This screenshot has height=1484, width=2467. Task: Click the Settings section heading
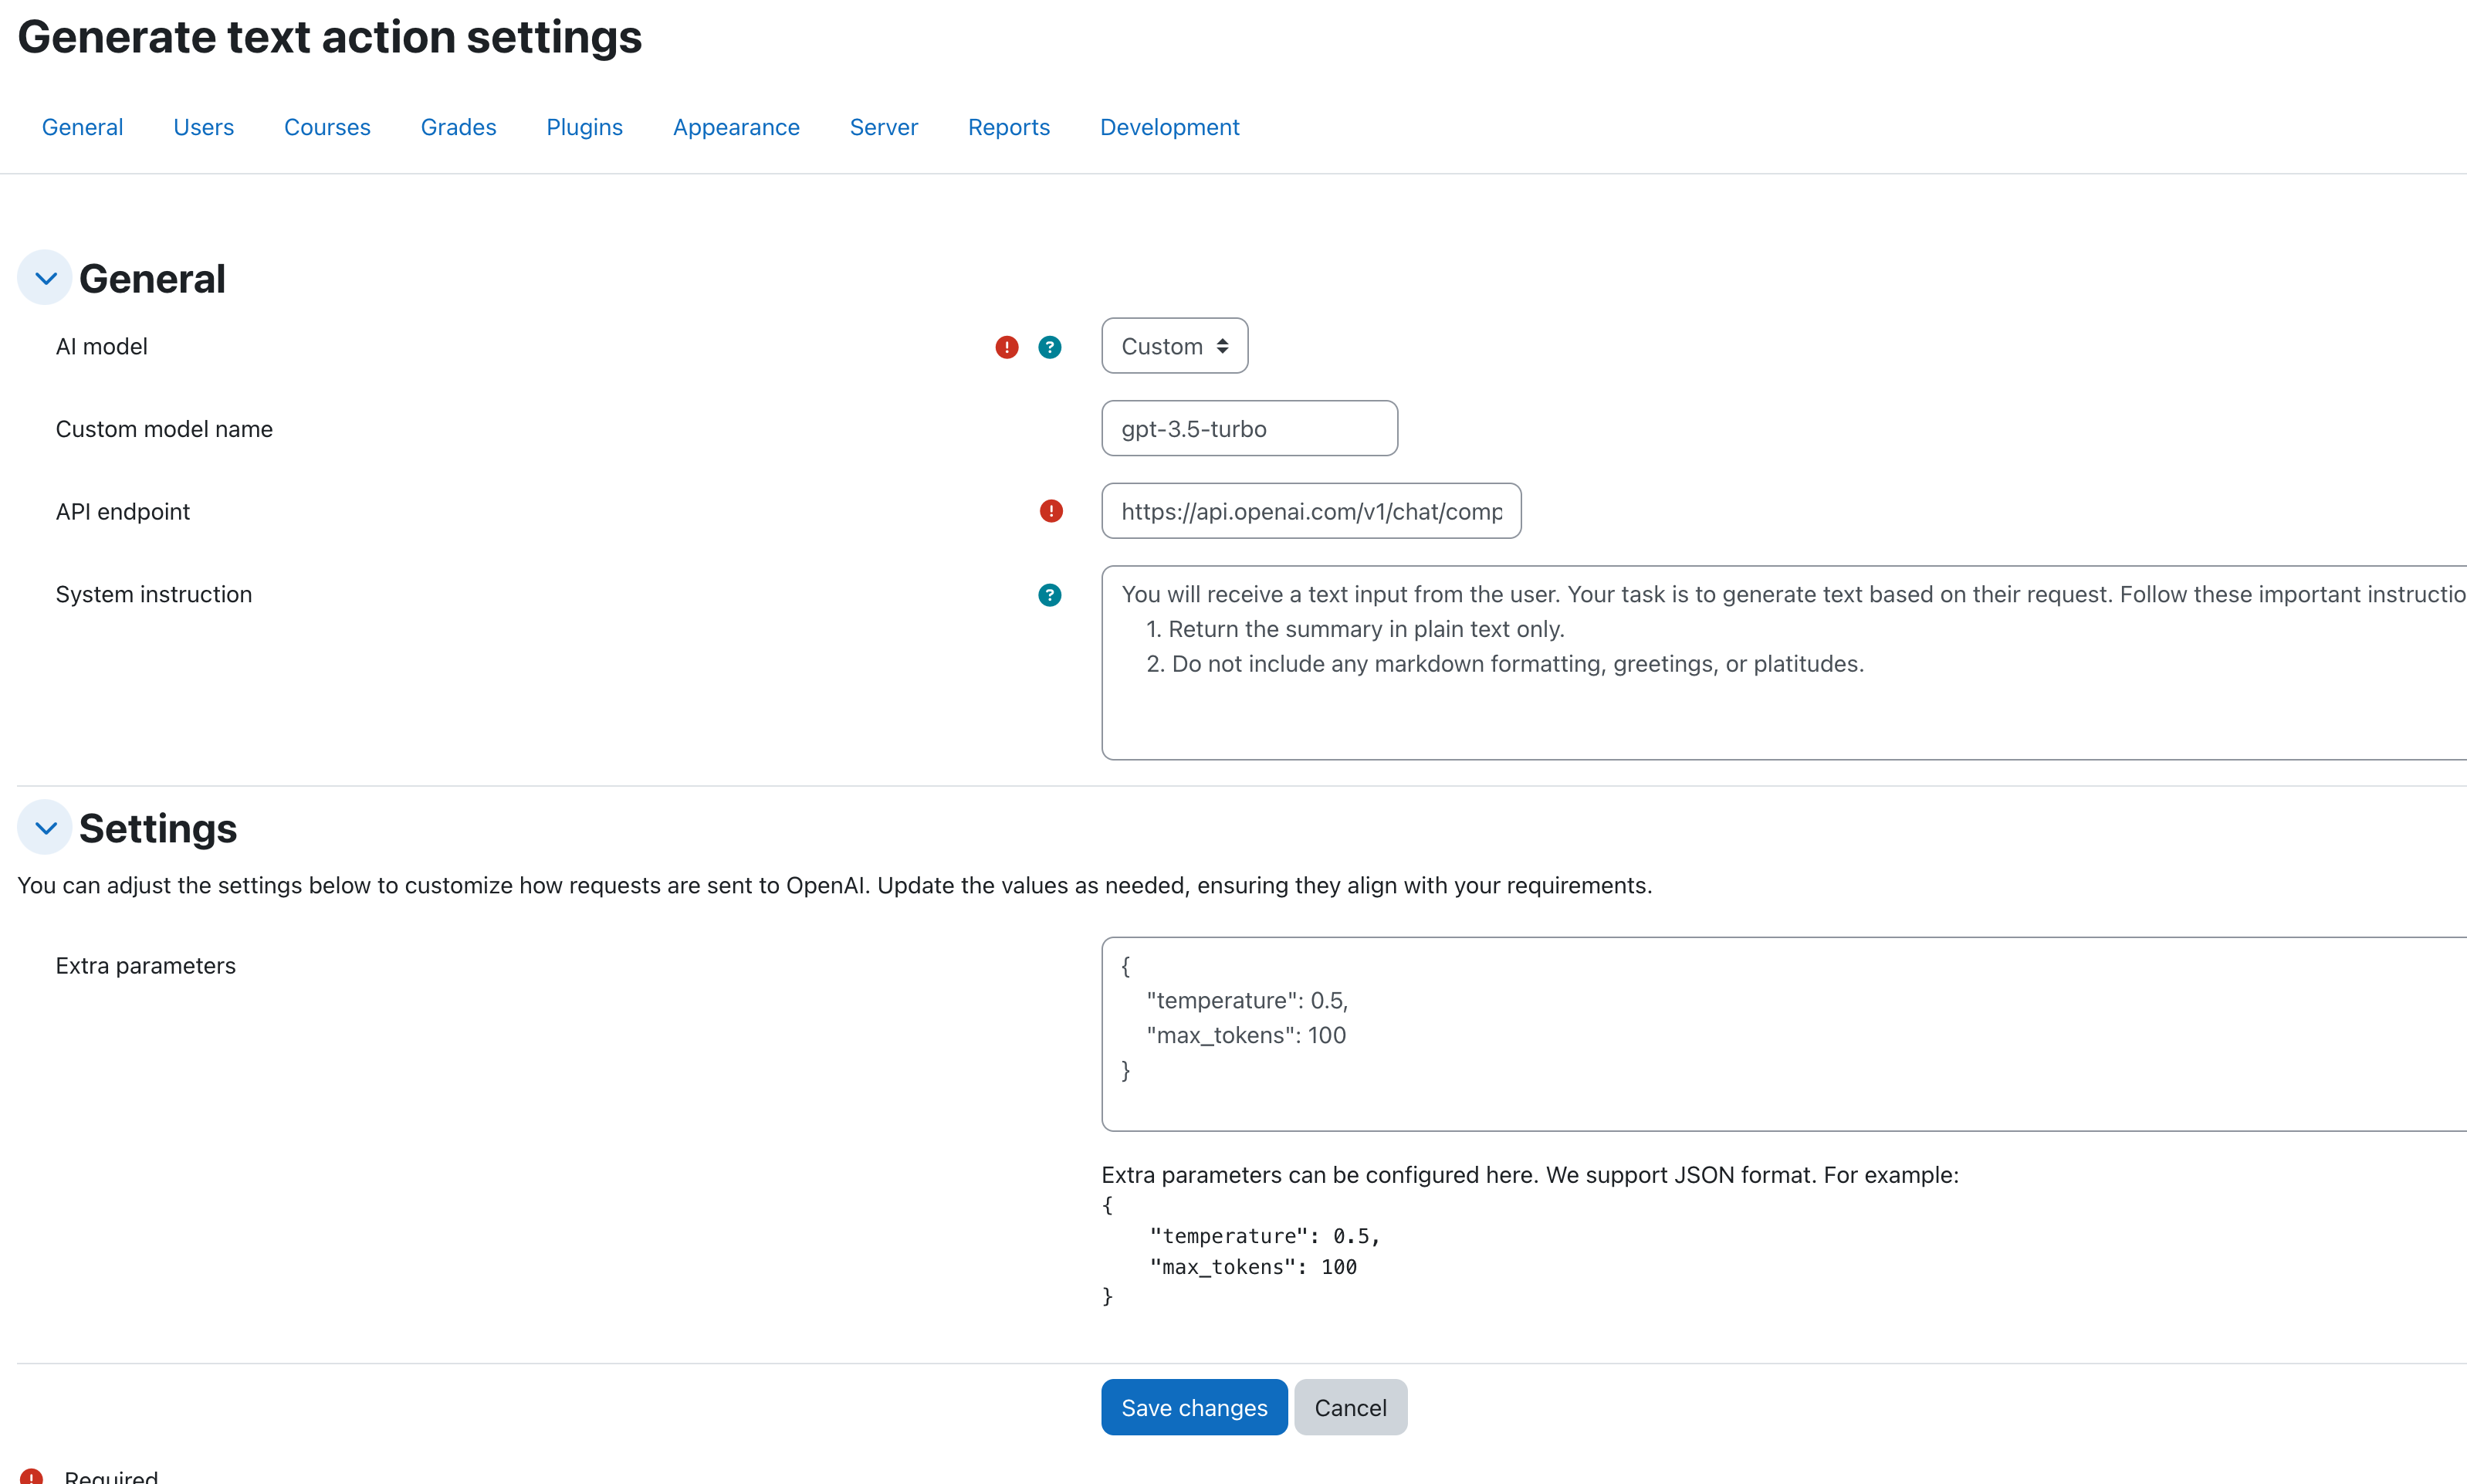[x=158, y=829]
